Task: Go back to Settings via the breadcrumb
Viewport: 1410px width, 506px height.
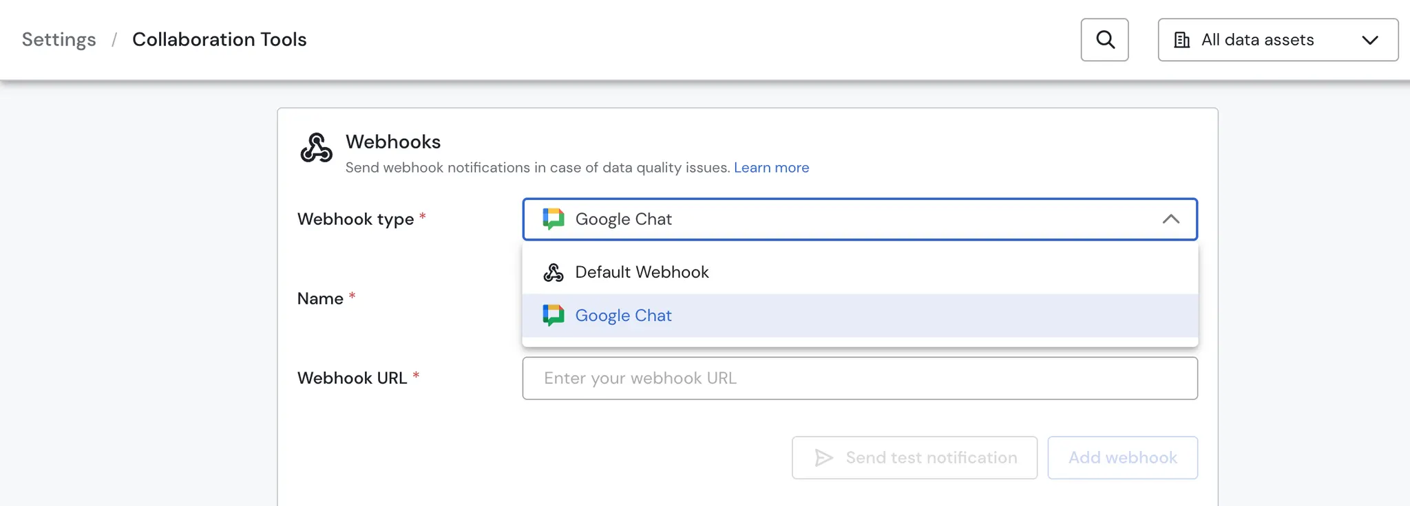Action: (x=59, y=40)
